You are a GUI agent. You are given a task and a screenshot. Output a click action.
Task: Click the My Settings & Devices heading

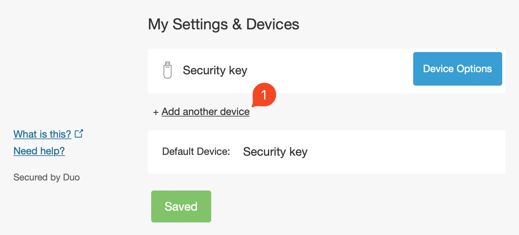point(223,24)
